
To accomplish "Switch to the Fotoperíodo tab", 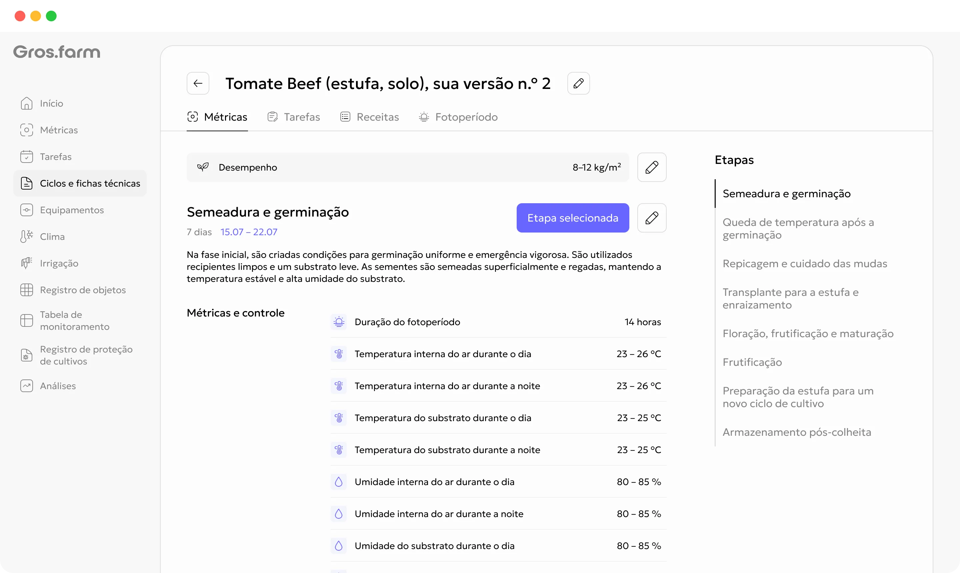I will [x=459, y=117].
